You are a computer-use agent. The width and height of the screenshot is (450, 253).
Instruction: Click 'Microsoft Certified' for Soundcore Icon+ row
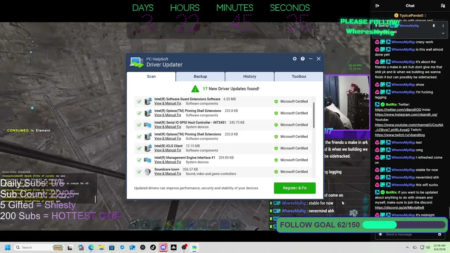(294, 172)
